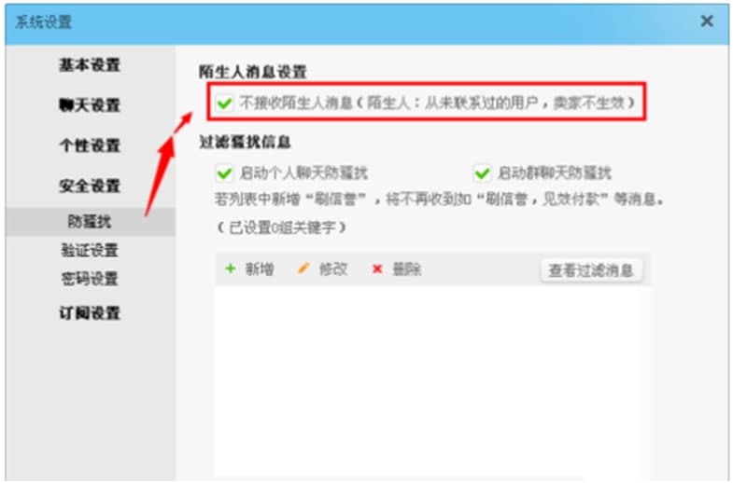Click the green plus 新增 icon
The width and height of the screenshot is (733, 483).
point(230,269)
